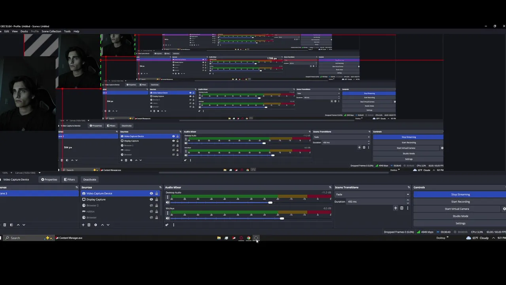Open Advanced Audio Properties gears icon
The height and width of the screenshot is (285, 506).
point(167,225)
